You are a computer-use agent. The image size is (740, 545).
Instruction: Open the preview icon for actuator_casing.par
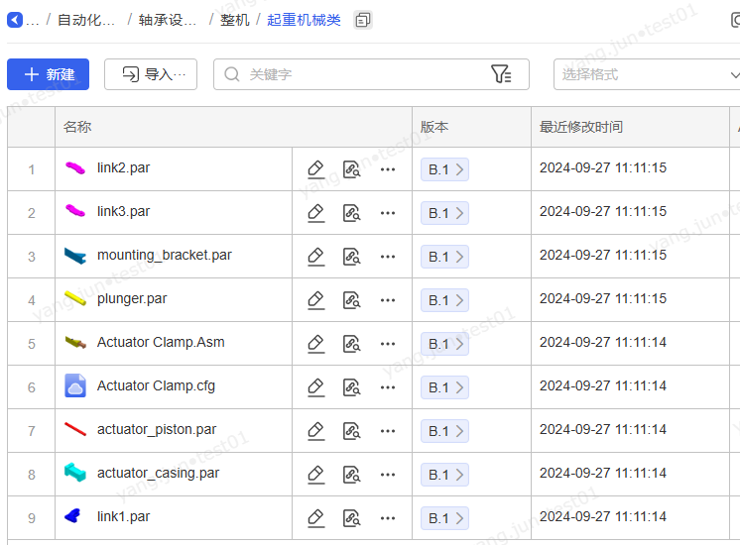[351, 475]
